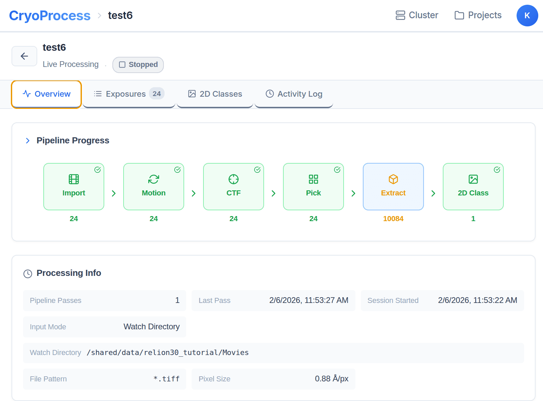The image size is (543, 401).
Task: Click the CTF estimation stage icon
Action: point(234,179)
